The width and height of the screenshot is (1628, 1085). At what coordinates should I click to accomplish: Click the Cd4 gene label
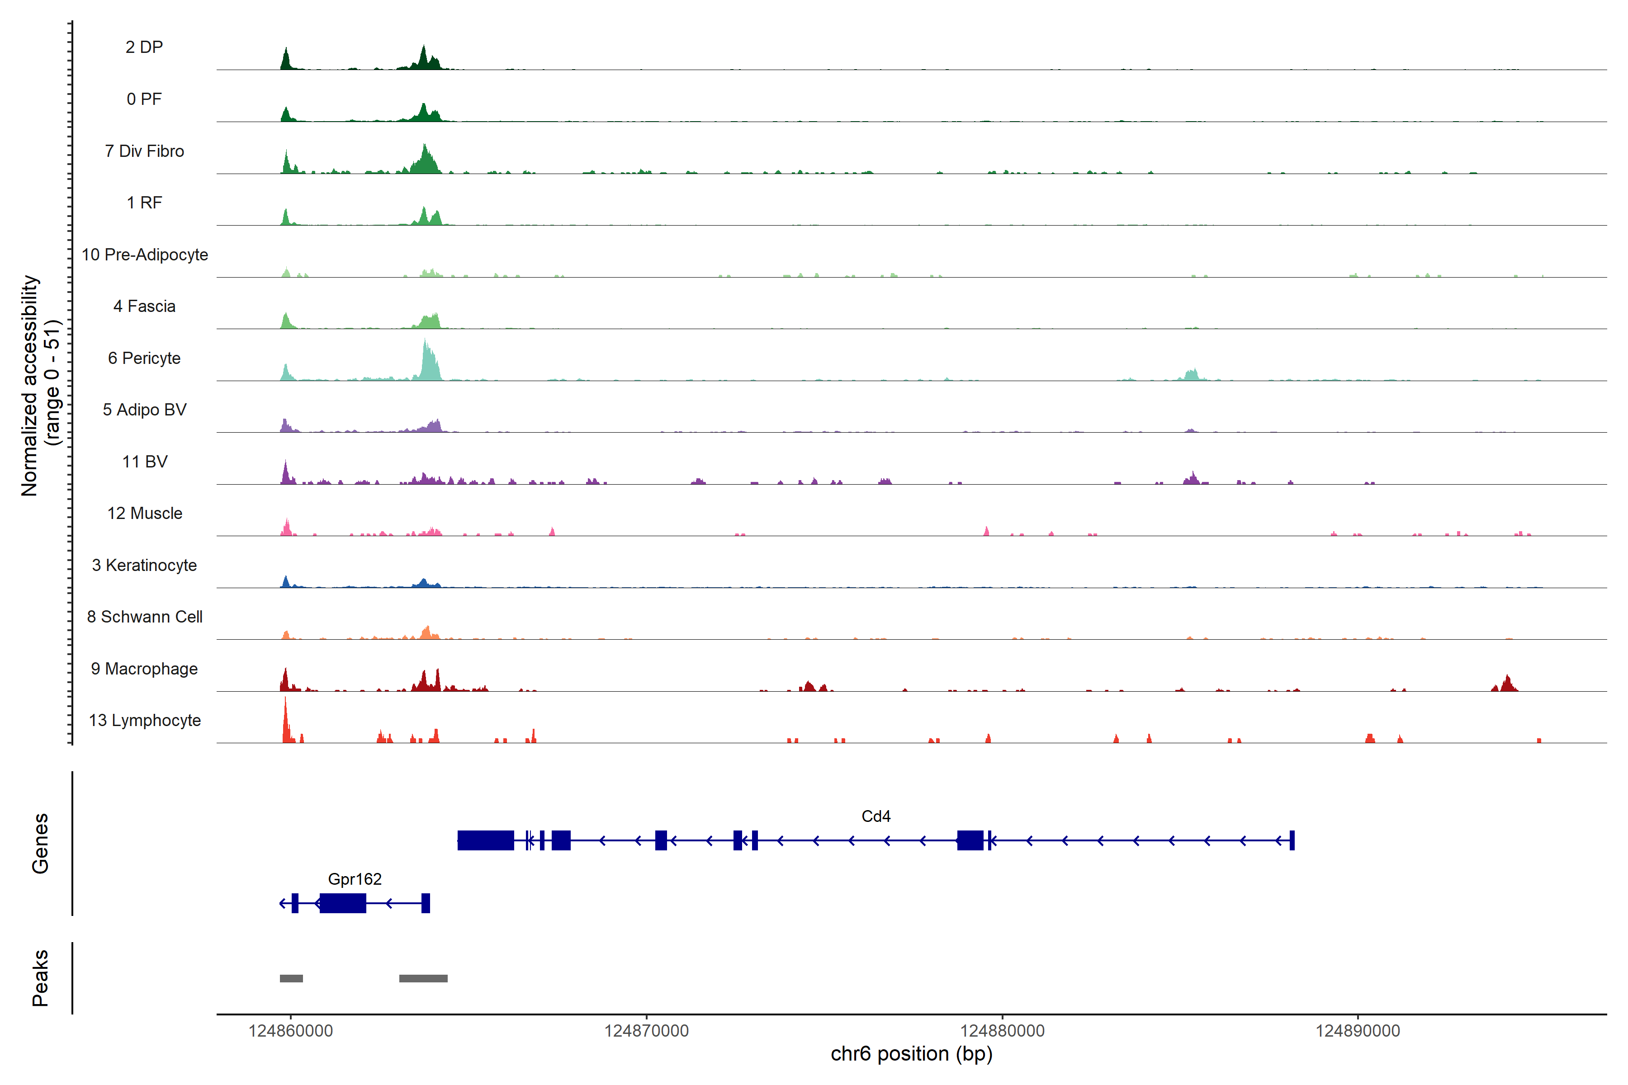876,816
